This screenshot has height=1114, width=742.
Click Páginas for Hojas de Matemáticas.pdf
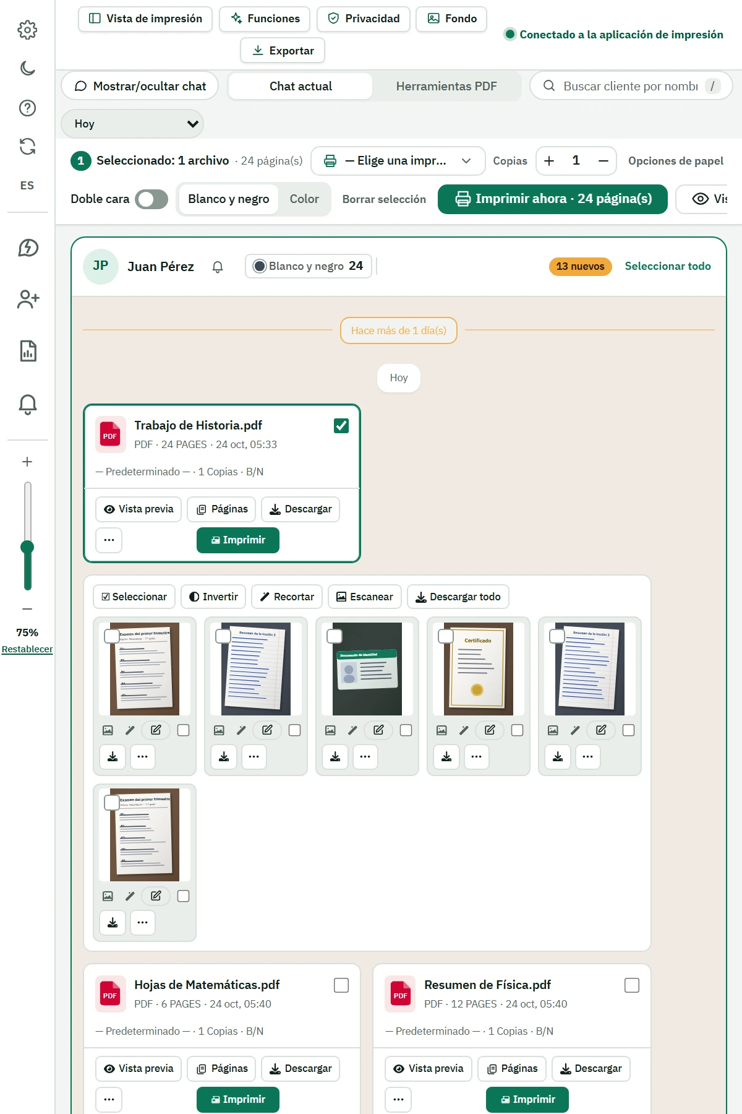coord(221,1068)
